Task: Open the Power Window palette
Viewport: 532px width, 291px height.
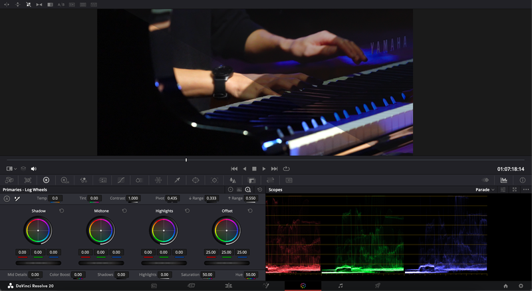Action: pyautogui.click(x=196, y=180)
